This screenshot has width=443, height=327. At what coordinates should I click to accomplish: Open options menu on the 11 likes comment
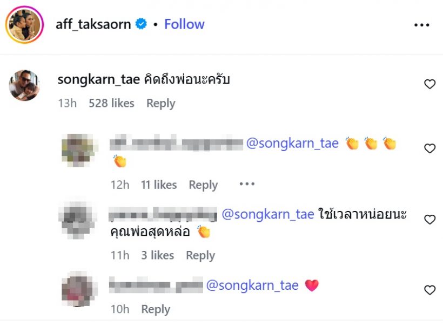point(246,184)
